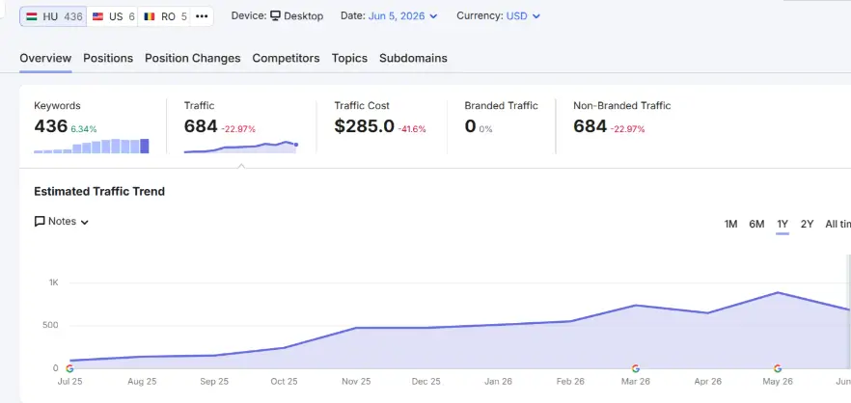Open the Subdomains tab
The width and height of the screenshot is (851, 403).
(413, 58)
